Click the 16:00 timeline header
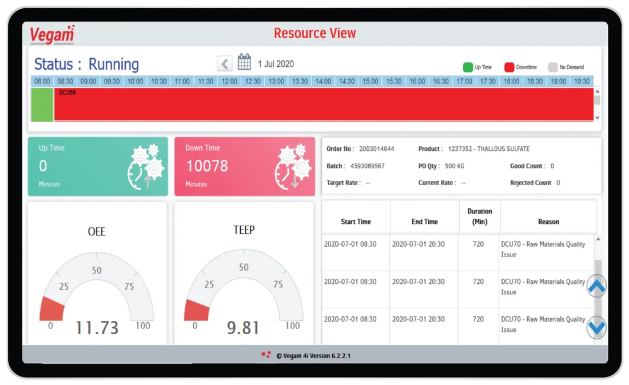 coord(417,81)
